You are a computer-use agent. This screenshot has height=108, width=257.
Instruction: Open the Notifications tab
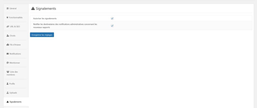(16, 54)
